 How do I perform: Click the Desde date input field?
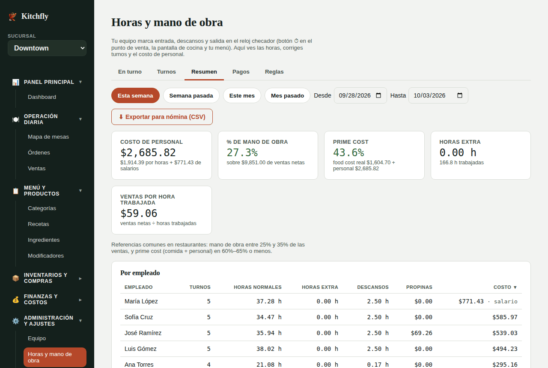(360, 95)
